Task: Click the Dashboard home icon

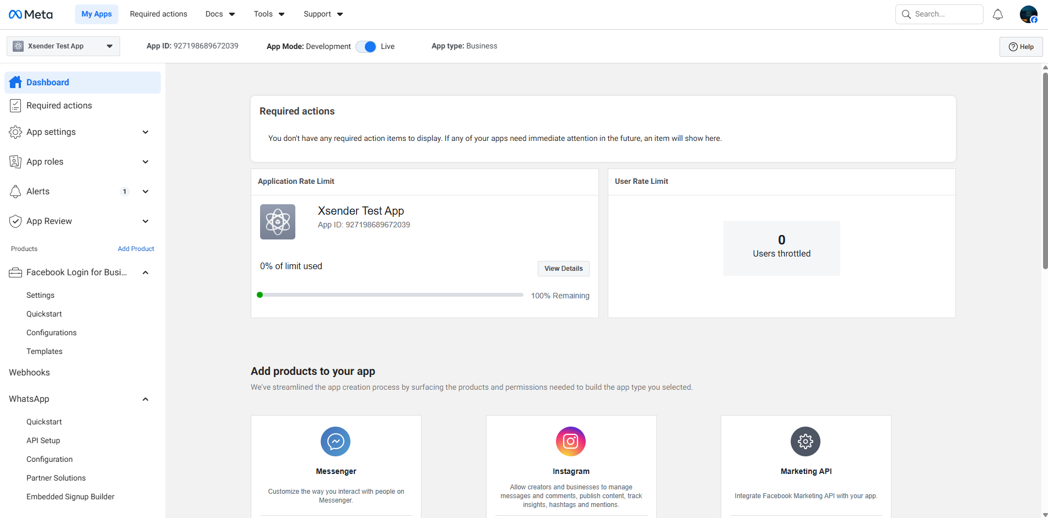Action: 15,83
